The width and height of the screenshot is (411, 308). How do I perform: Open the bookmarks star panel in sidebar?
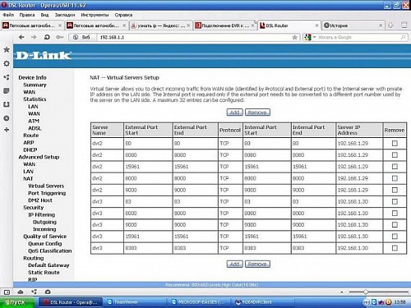(x=7, y=49)
